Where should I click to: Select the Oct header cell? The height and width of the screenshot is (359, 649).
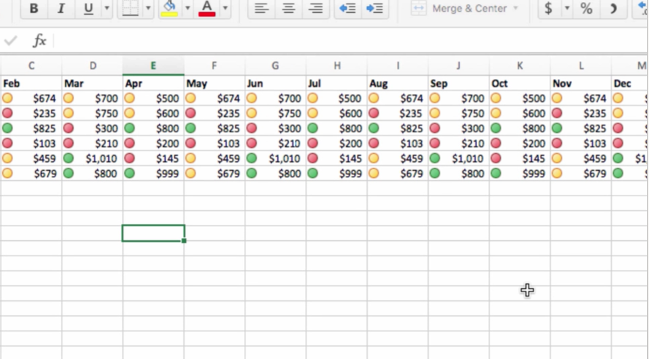[x=519, y=84]
